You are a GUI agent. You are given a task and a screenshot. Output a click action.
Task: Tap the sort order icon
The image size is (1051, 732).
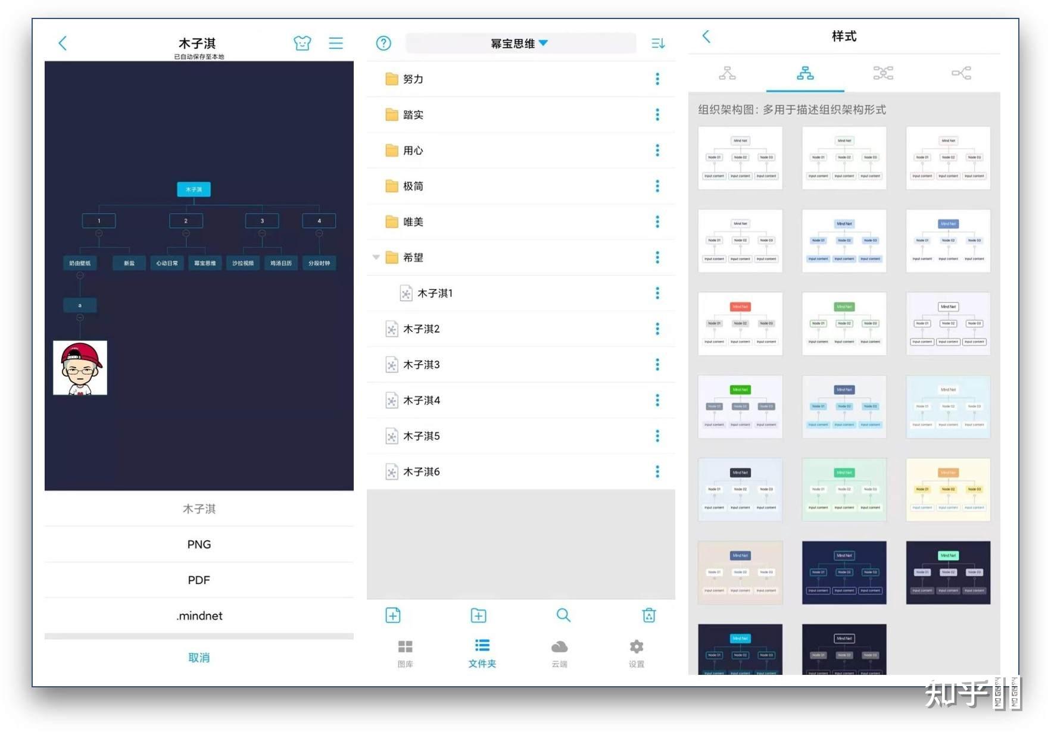[658, 43]
